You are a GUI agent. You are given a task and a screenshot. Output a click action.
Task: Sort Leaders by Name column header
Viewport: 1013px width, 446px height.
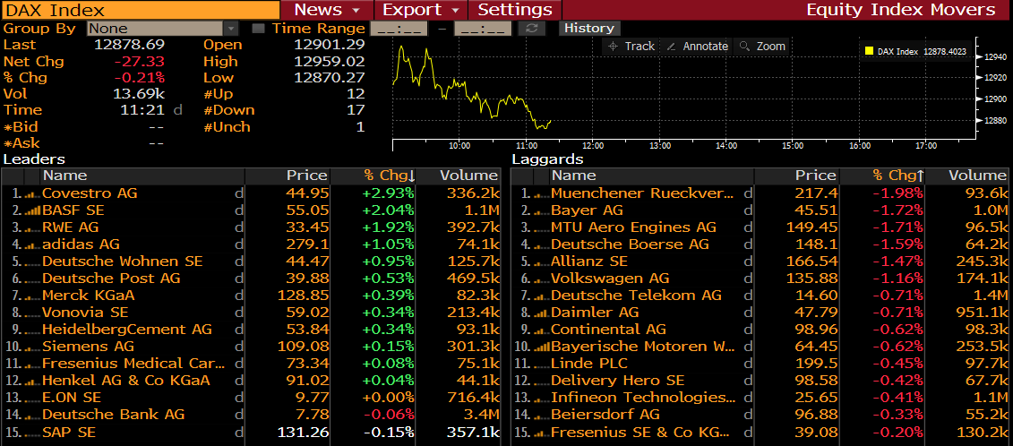pyautogui.click(x=142, y=176)
